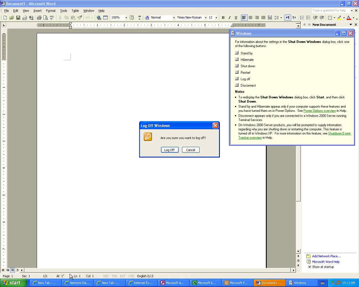Select the Restart help button
The width and height of the screenshot is (359, 287).
(x=237, y=72)
